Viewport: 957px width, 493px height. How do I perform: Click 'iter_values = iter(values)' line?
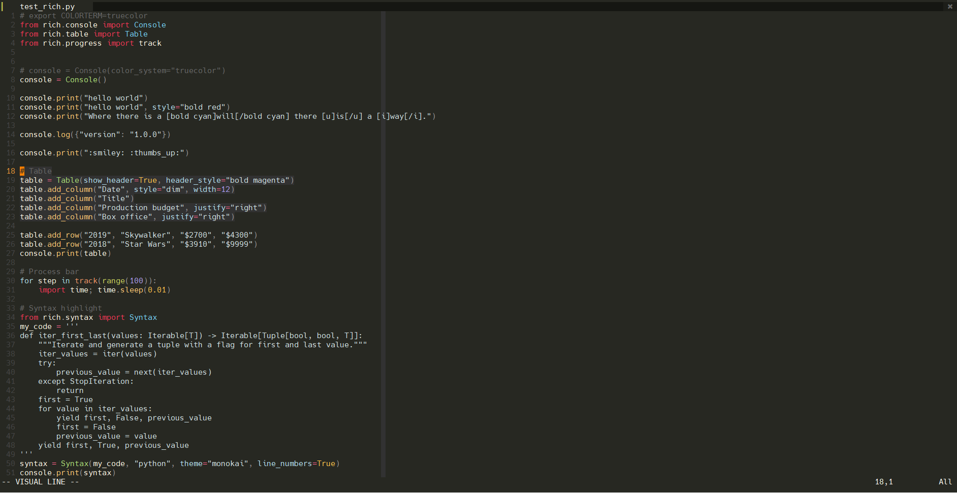point(98,354)
